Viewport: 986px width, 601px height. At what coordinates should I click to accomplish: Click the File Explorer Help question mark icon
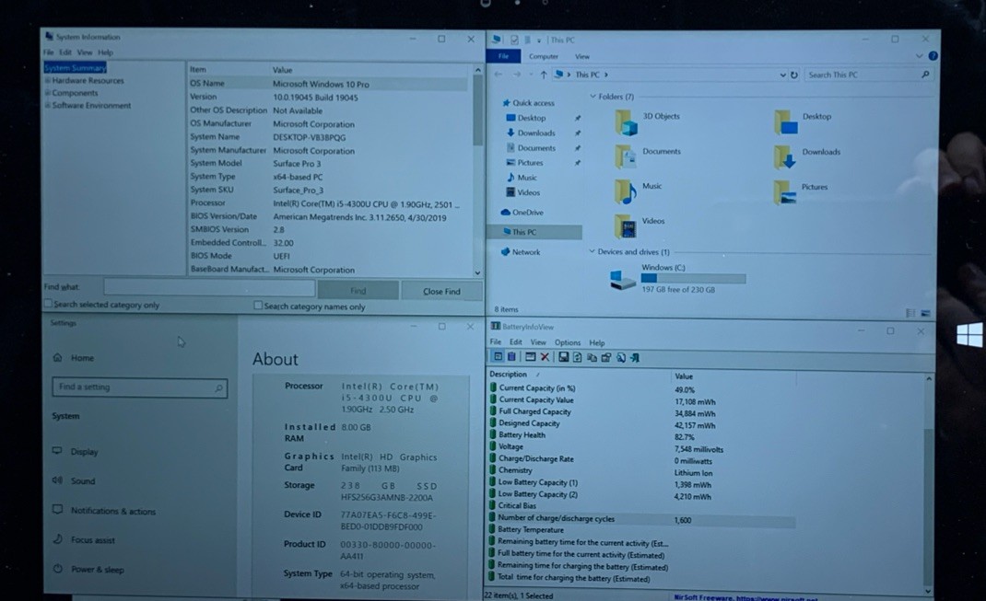tap(933, 56)
